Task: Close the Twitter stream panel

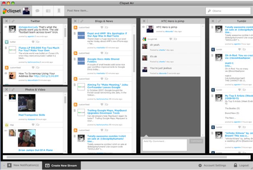Action: click(x=6, y=21)
